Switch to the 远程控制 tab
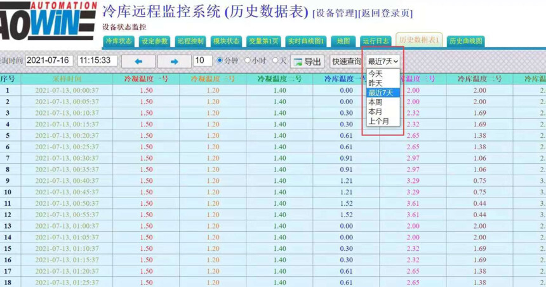 (190, 41)
